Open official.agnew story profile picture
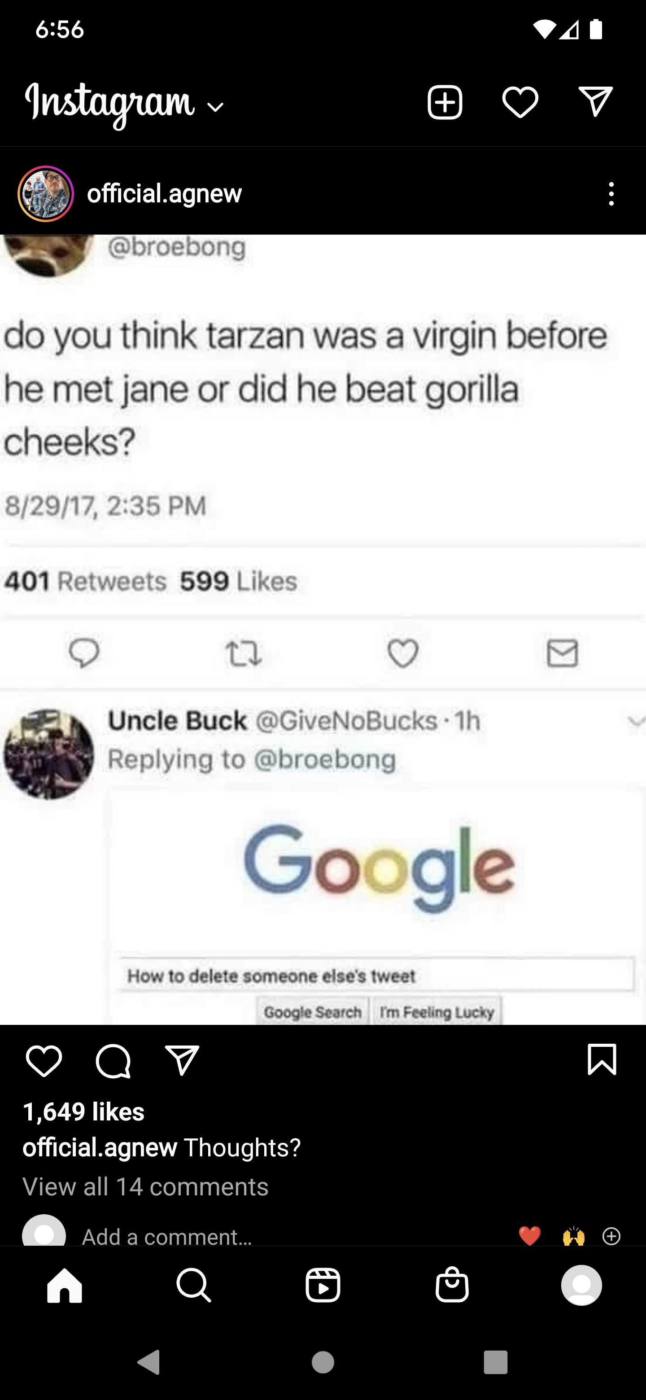Image resolution: width=646 pixels, height=1400 pixels. 46,193
